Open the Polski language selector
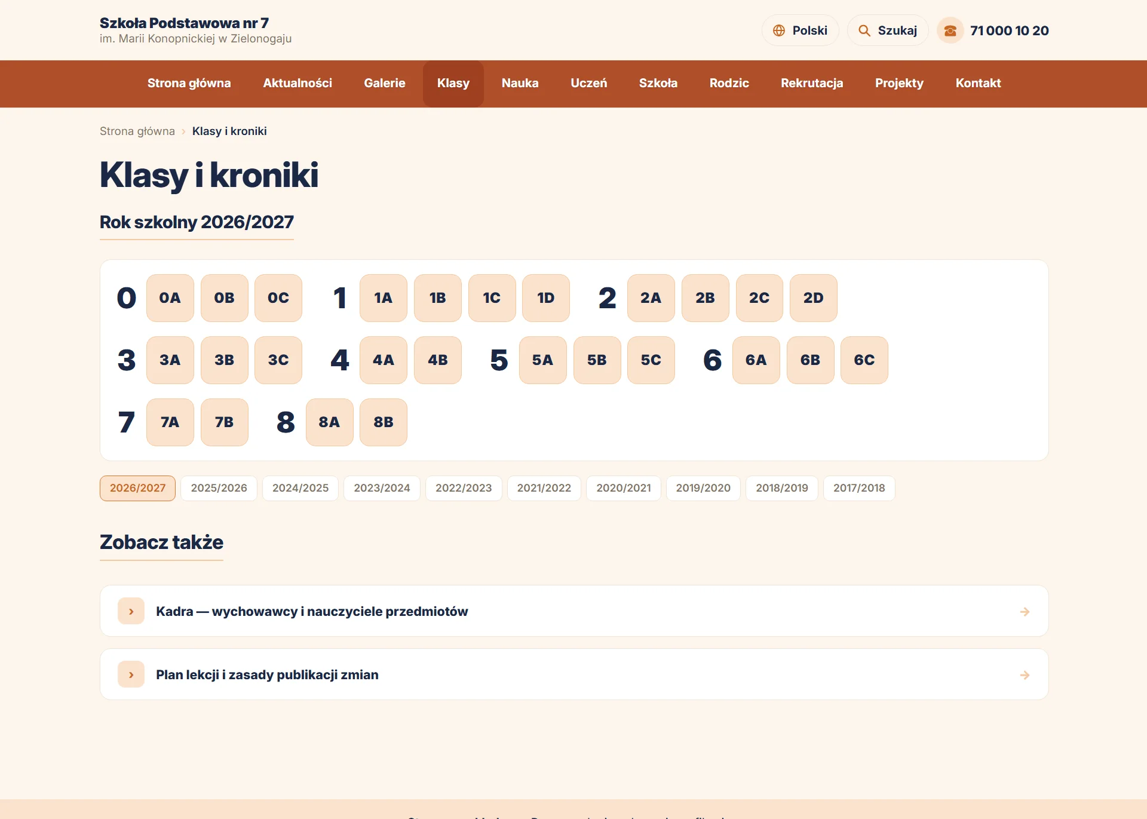The height and width of the screenshot is (819, 1147). 801,30
